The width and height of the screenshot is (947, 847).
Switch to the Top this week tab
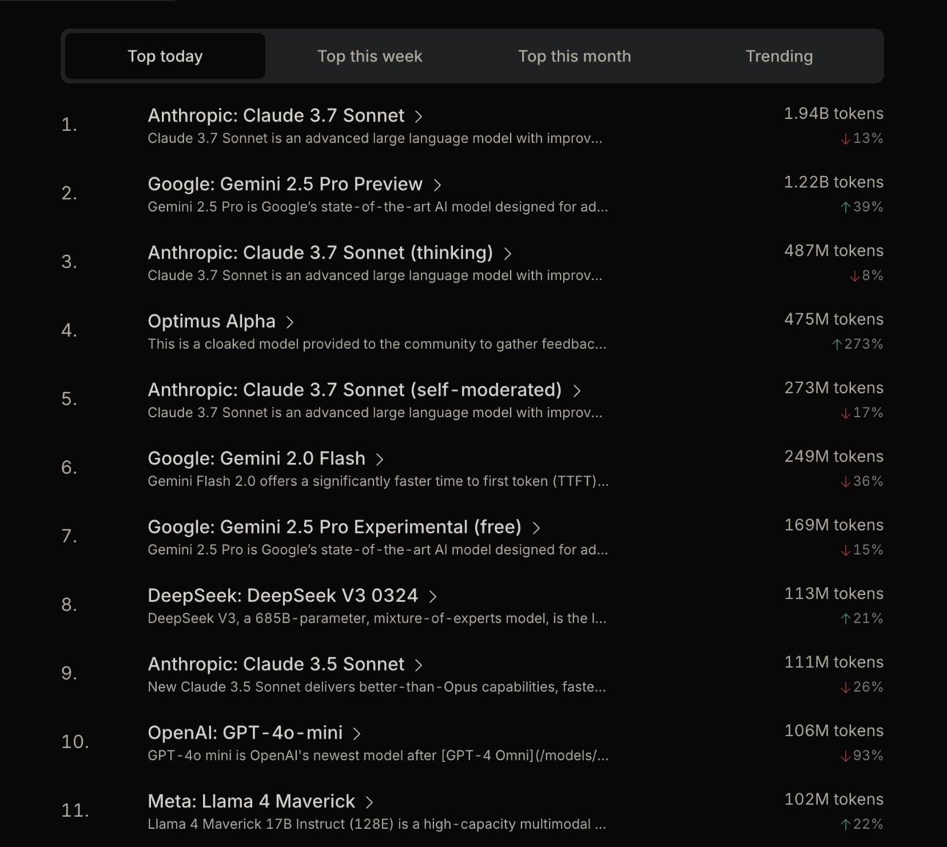(x=369, y=56)
